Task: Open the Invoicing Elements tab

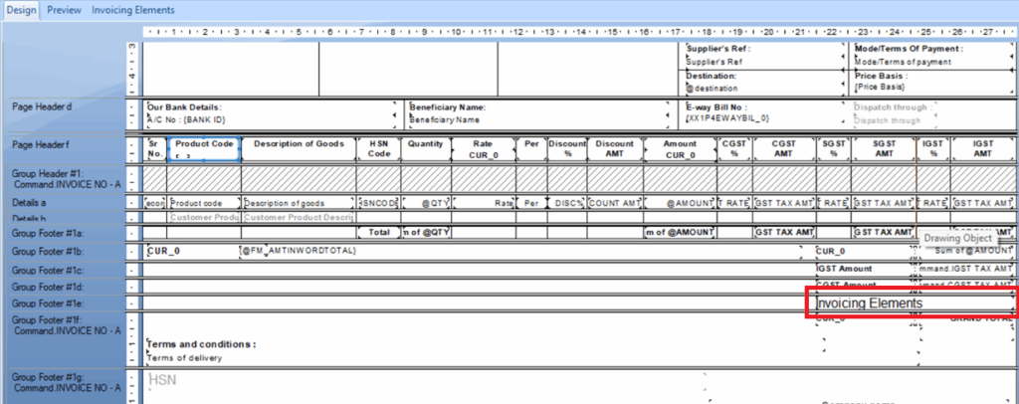Action: 133,10
